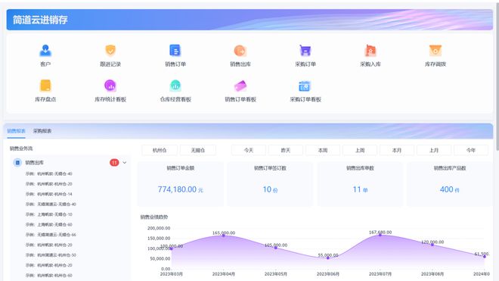Open the 采购订单 purchase order cart icon
The width and height of the screenshot is (499, 281).
coord(305,51)
